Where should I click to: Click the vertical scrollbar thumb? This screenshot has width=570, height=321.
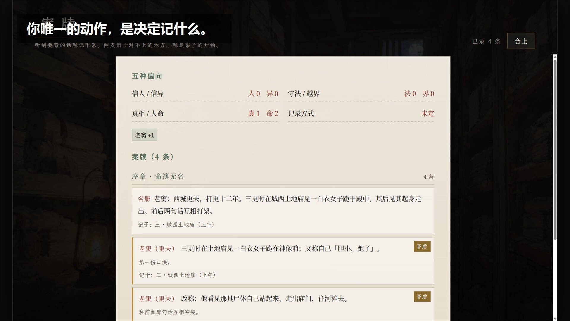[x=555, y=150]
